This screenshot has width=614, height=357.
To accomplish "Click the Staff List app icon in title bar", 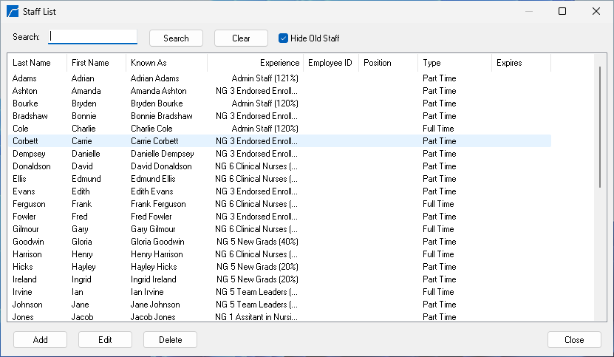I will (13, 12).
